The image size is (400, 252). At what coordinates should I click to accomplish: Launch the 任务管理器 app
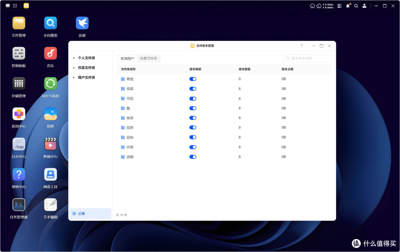click(19, 205)
